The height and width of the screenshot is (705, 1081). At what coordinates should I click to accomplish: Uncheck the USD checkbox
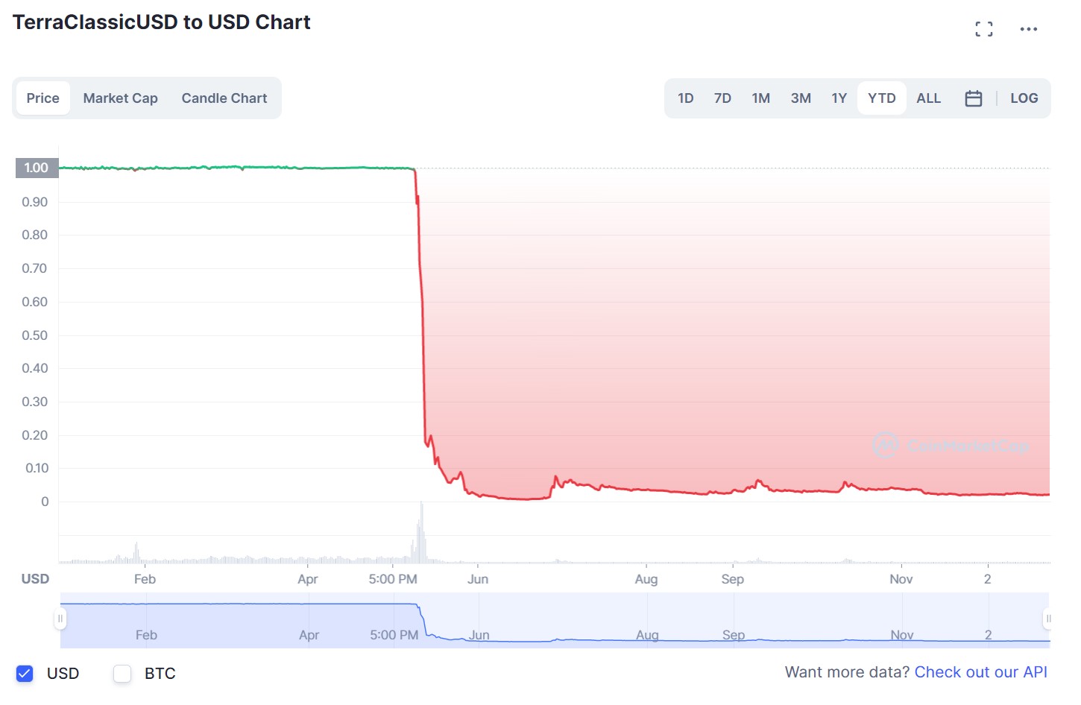24,673
